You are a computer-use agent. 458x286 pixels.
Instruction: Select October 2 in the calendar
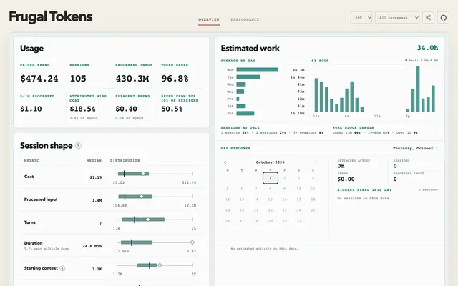pos(285,178)
